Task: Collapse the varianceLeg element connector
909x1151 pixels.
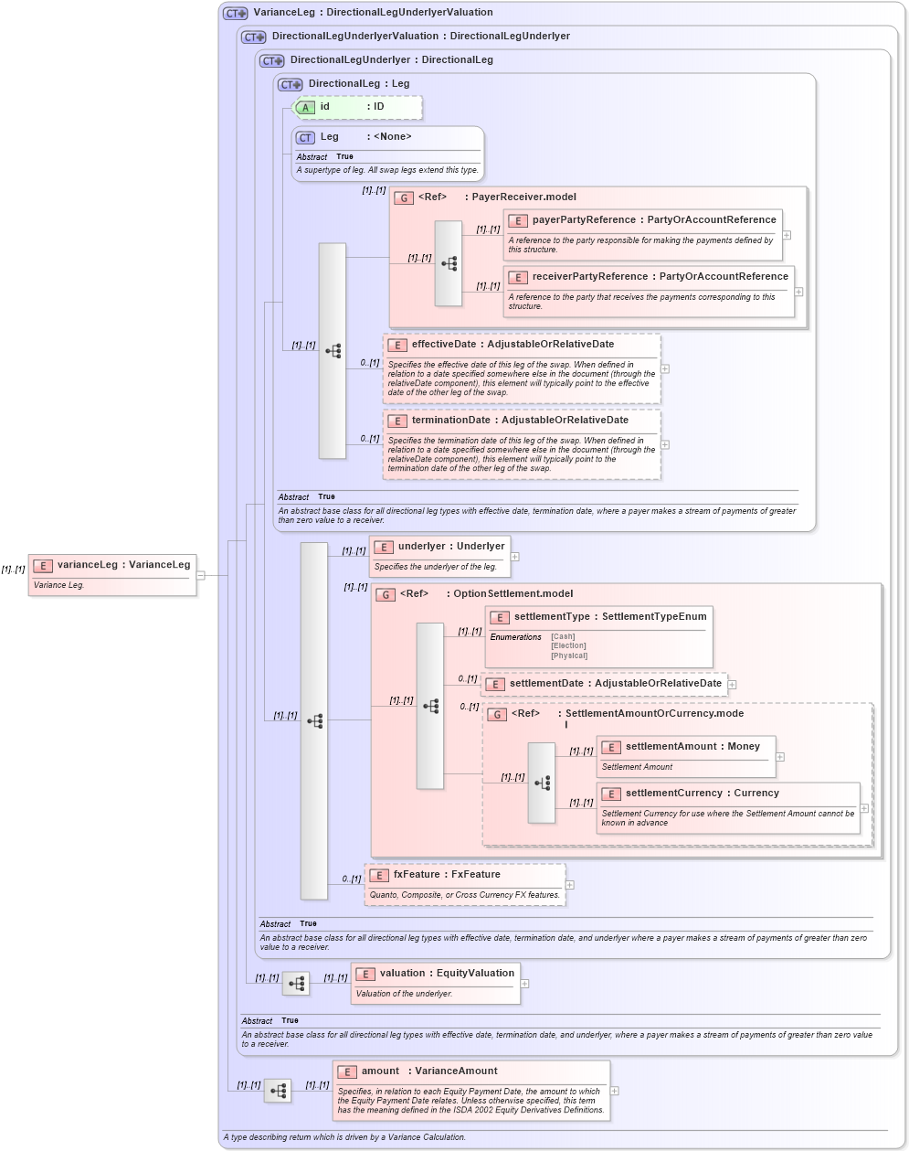Action: click(203, 575)
